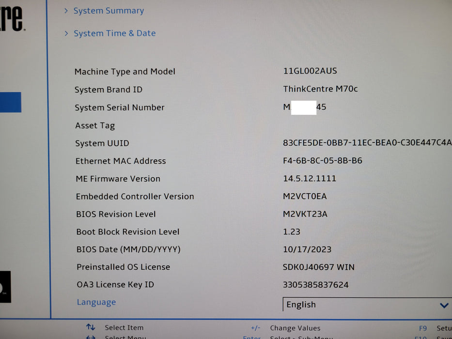This screenshot has width=452, height=339.
Task: Click the Embedded Controller Version label
Action: (135, 196)
